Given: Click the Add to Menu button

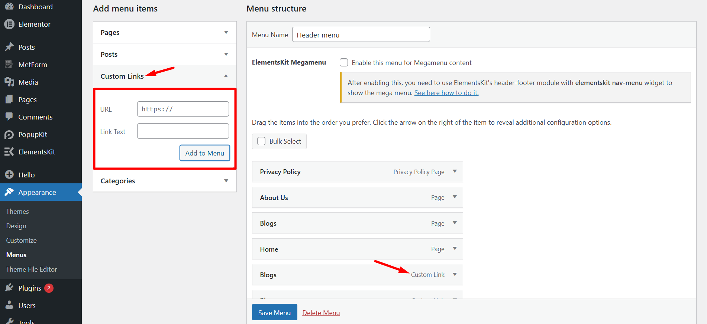Looking at the screenshot, I should 205,153.
